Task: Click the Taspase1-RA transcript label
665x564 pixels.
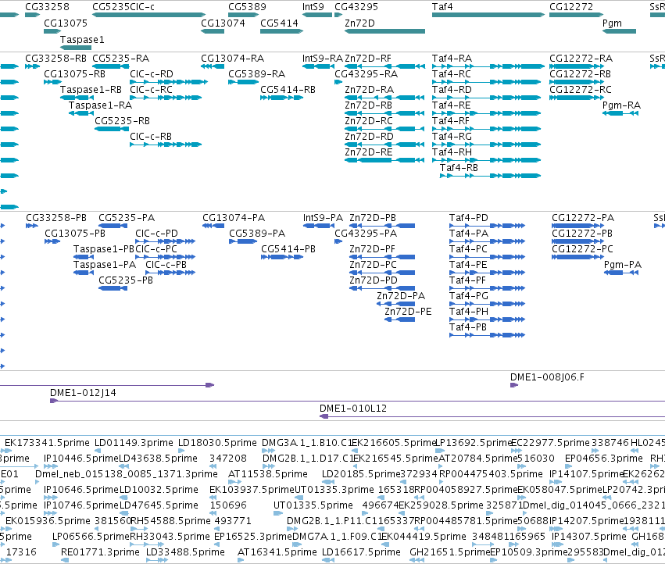Action: (x=100, y=105)
